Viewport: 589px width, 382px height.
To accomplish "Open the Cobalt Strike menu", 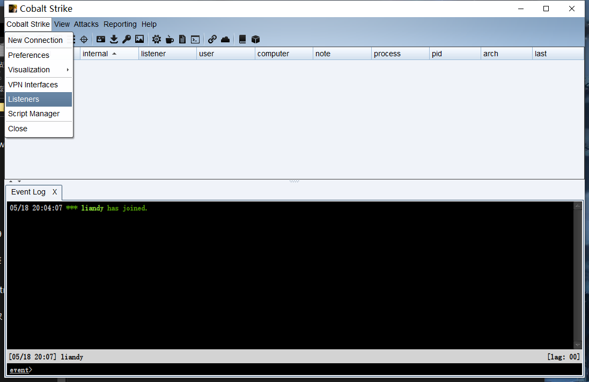I will (x=28, y=25).
